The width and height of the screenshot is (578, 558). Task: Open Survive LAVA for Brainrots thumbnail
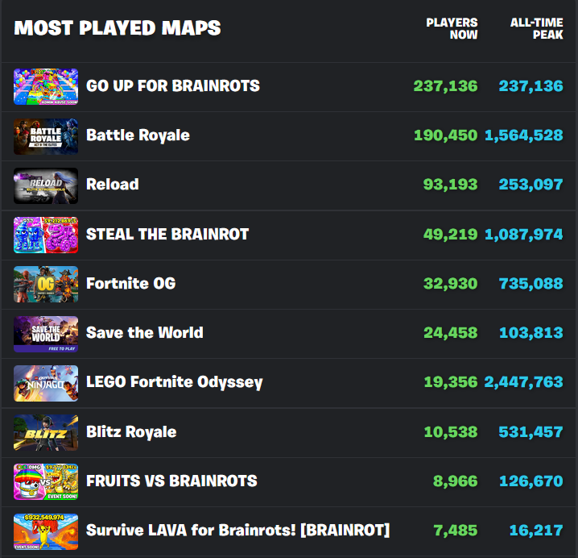(46, 531)
